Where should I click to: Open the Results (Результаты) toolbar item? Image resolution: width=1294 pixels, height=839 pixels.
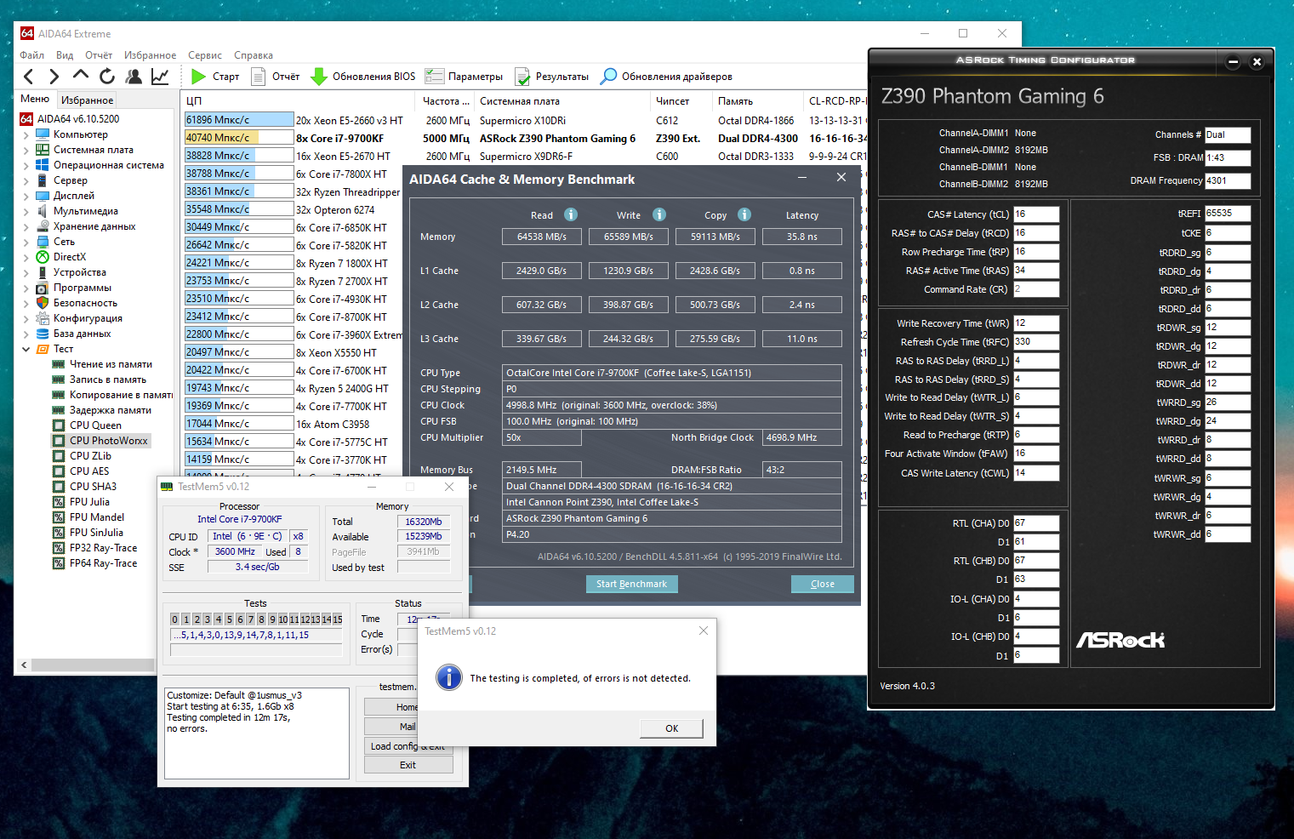tap(552, 77)
